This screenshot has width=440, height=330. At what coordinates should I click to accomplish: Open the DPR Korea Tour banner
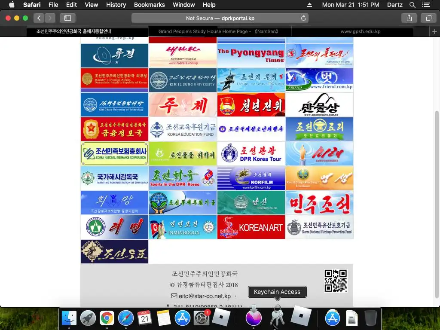(x=251, y=153)
